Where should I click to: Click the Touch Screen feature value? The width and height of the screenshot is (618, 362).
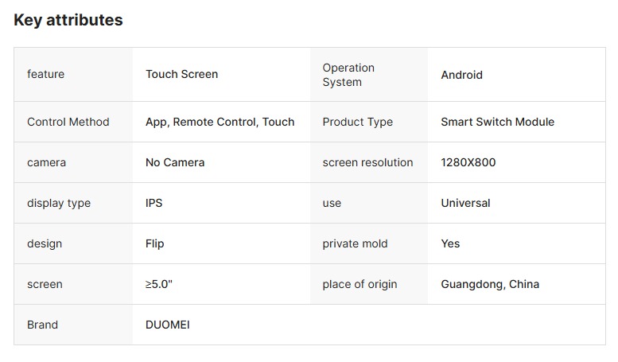181,74
